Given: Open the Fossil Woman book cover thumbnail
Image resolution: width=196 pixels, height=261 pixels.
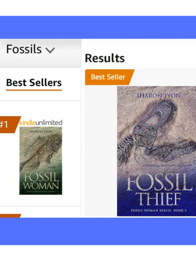Looking at the screenshot, I should tap(41, 161).
